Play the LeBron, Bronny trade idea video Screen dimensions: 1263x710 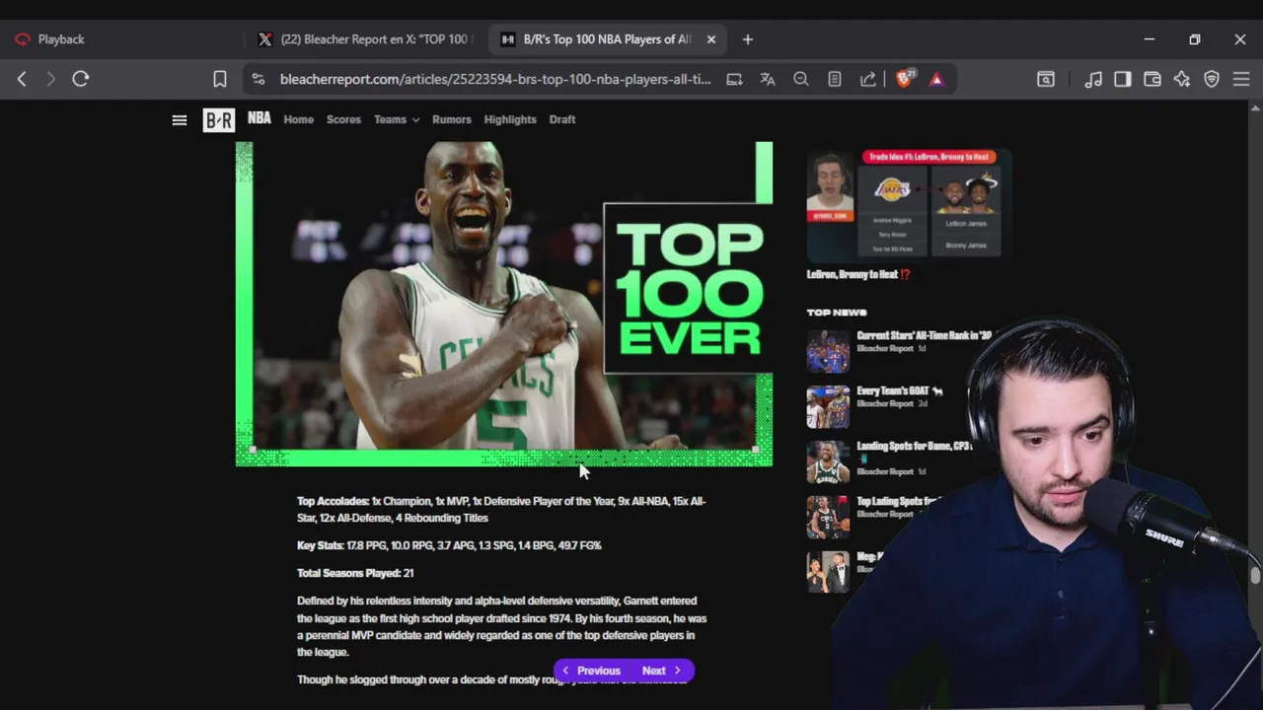click(909, 203)
